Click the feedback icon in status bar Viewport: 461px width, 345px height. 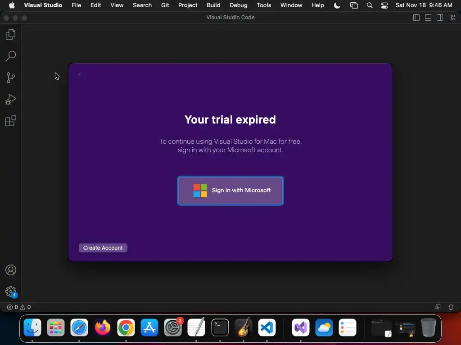pos(438,307)
